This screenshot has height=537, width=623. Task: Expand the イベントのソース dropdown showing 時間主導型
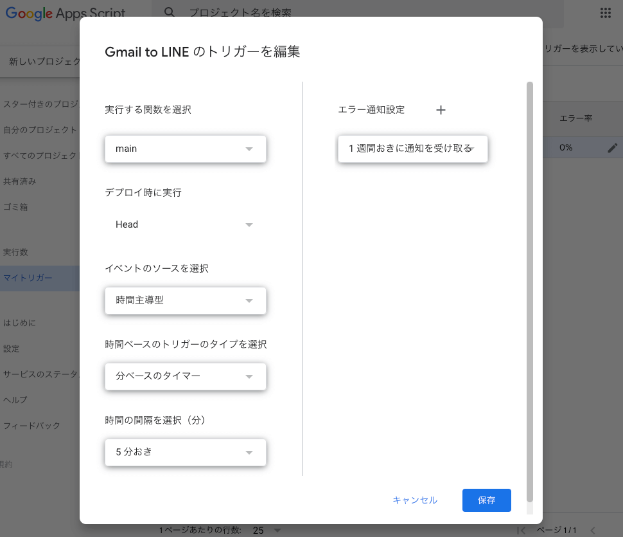(185, 300)
